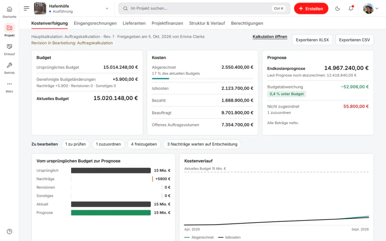386x241 pixels.
Task: Click the Aktuell dark bar
Action: 111,204
